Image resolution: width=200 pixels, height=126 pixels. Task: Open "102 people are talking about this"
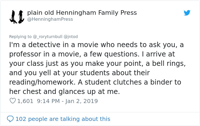63,119
